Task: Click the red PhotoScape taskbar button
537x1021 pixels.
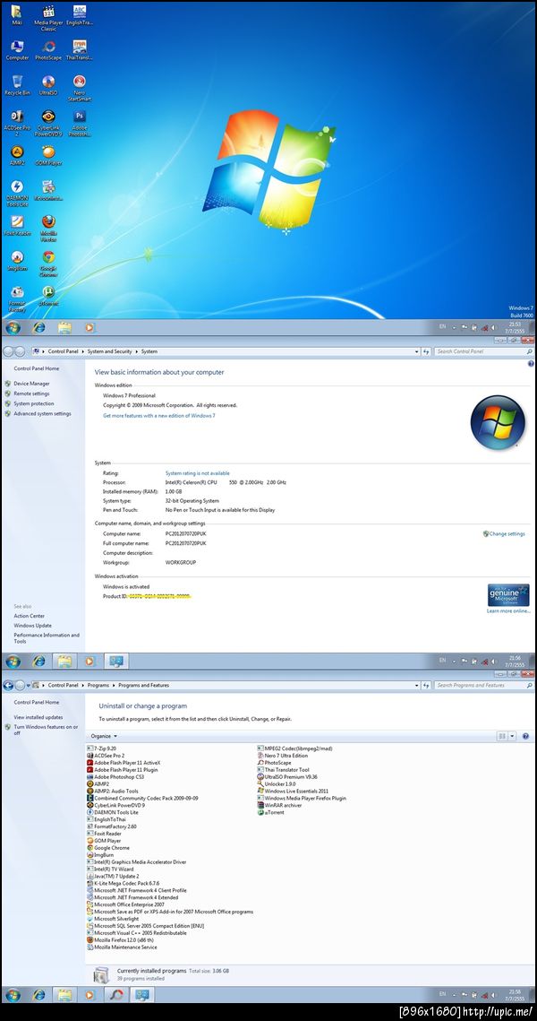Action: [115, 995]
